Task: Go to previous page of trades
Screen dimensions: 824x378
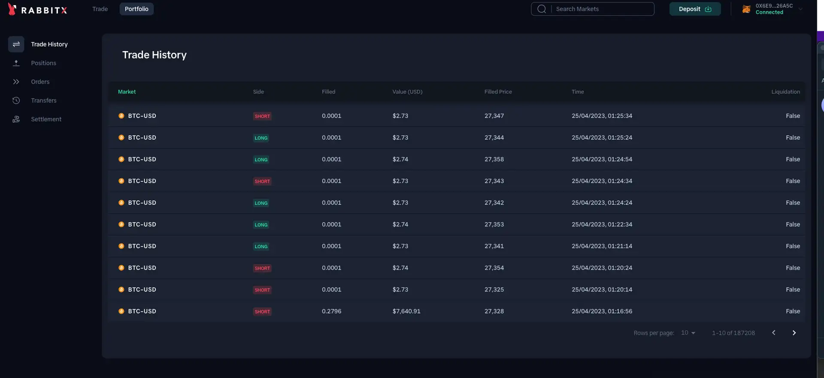Action: tap(774, 333)
